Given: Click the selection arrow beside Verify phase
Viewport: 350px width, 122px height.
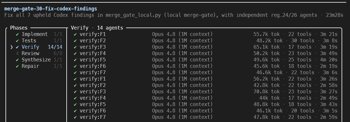Looking at the screenshot, I should 12,47.
